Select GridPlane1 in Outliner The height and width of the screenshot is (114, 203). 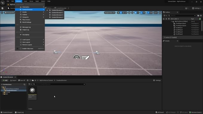(x=179, y=28)
